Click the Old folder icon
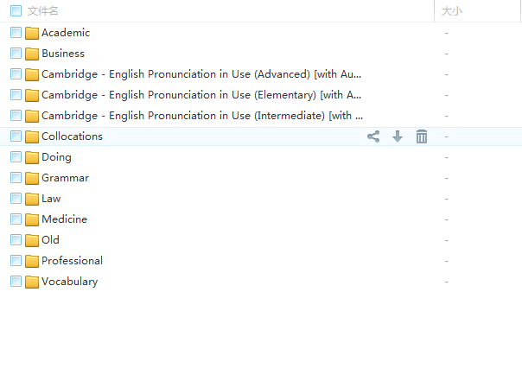 coord(32,240)
